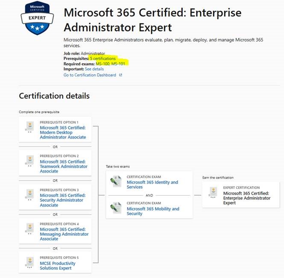This screenshot has width=284, height=278.
Task: Open Microsoft 365 Certified: Teamwork Administrator Associate
Action: tap(64, 166)
